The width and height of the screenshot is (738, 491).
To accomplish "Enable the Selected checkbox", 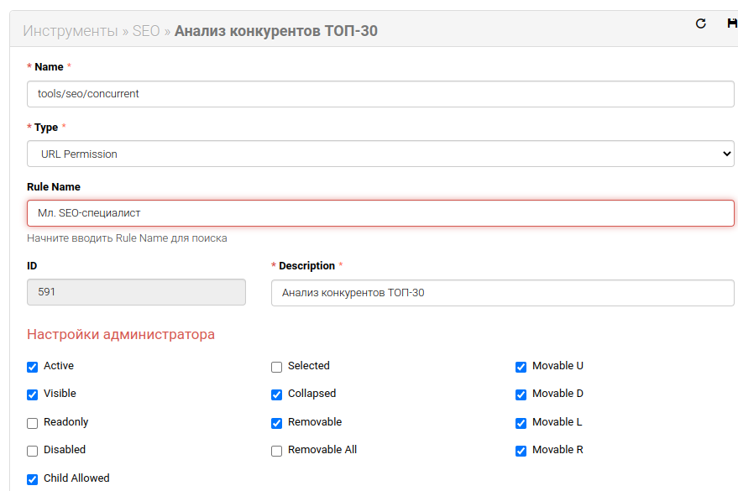I will click(x=277, y=367).
